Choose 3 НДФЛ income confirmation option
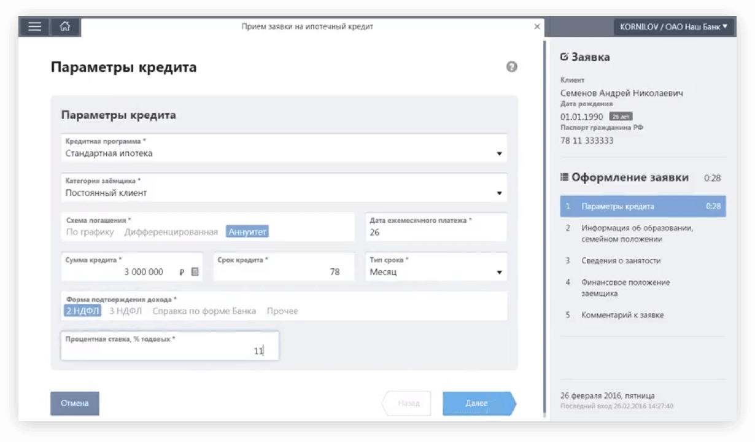Screen dimensions: 755x442 click(x=125, y=311)
